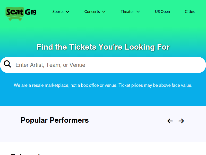
Task: Click the Popular Performers heading
Action: tap(55, 120)
